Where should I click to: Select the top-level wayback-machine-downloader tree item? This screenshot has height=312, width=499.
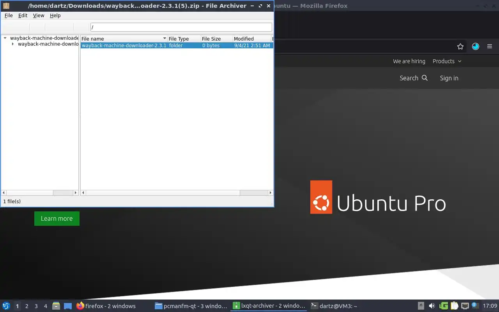coord(44,38)
